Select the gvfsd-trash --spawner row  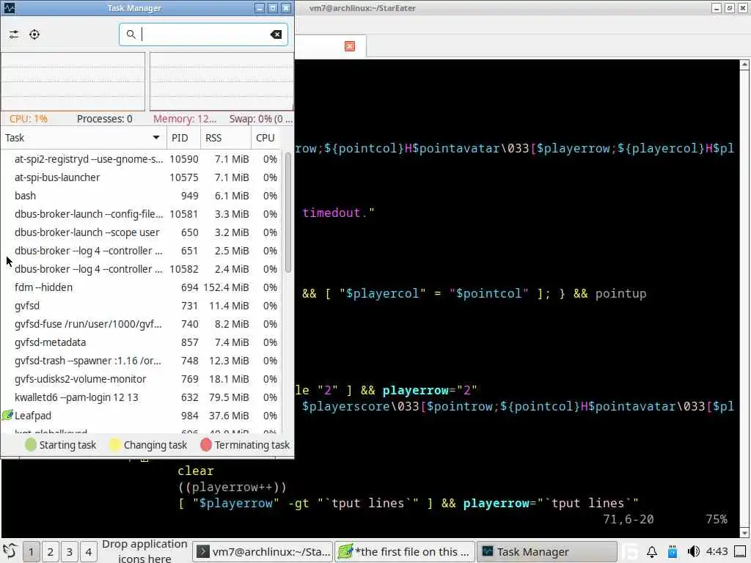(x=142, y=361)
